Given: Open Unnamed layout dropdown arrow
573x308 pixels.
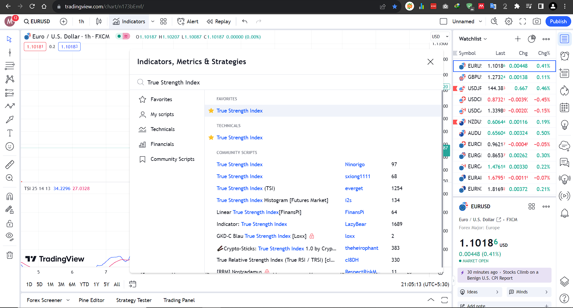Looking at the screenshot, I should coord(480,21).
